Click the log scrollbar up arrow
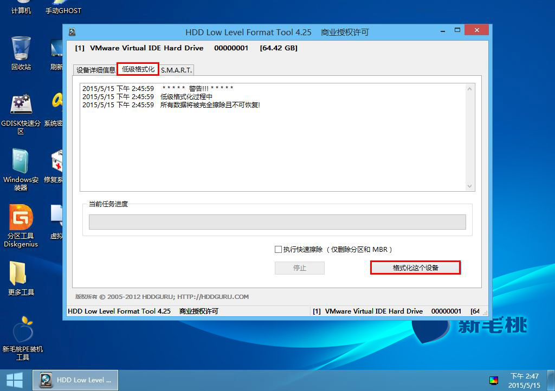This screenshot has width=555, height=391. coord(469,89)
